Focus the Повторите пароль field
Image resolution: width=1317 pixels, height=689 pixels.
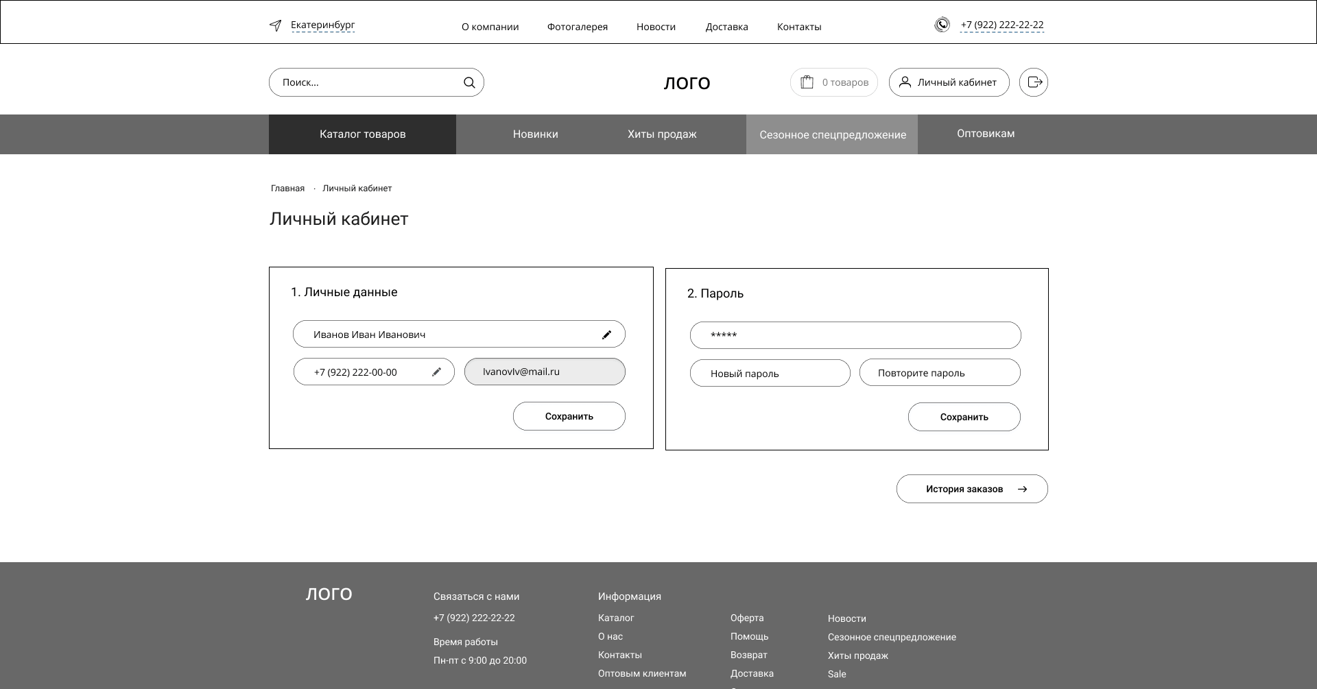pos(939,373)
